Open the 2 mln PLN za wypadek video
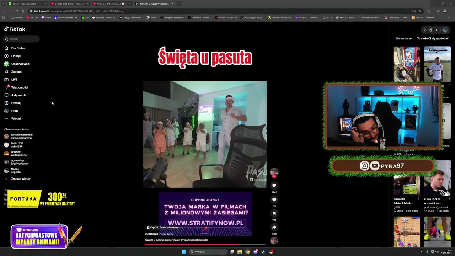455x256 pixels. click(437, 178)
